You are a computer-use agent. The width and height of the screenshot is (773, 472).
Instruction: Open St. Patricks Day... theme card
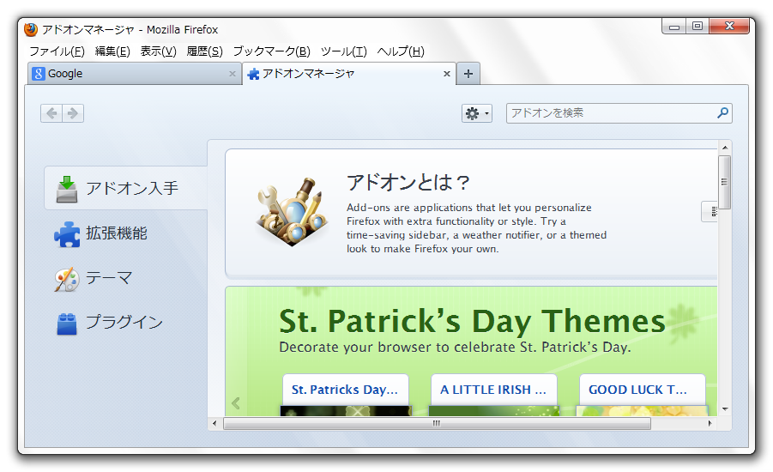pos(345,395)
